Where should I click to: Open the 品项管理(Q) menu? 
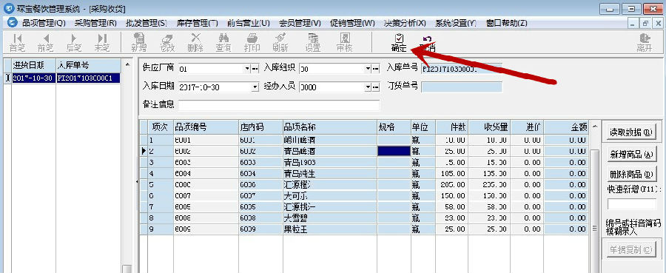44,24
